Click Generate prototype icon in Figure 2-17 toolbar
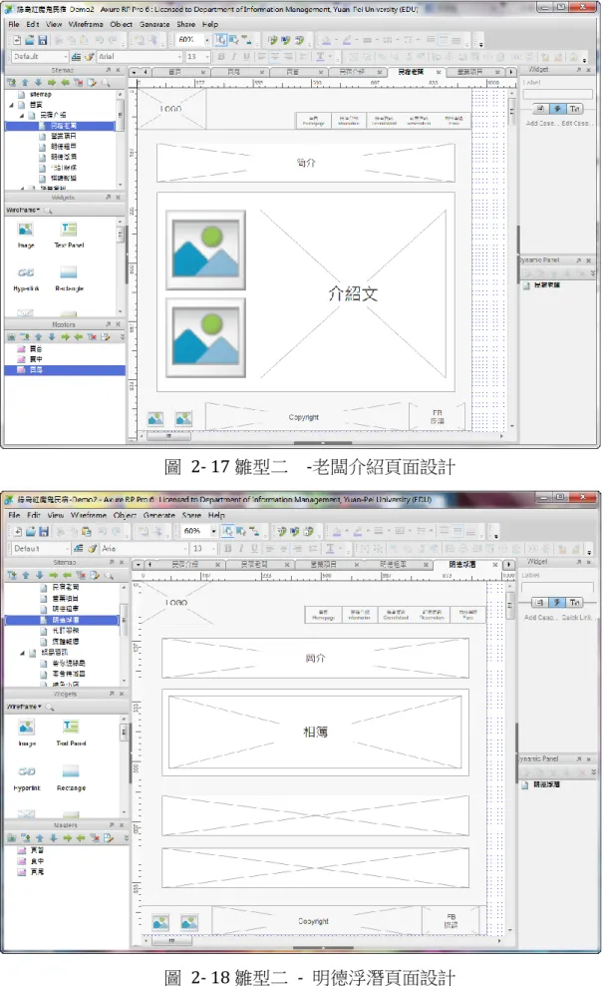The width and height of the screenshot is (605, 986). [273, 40]
